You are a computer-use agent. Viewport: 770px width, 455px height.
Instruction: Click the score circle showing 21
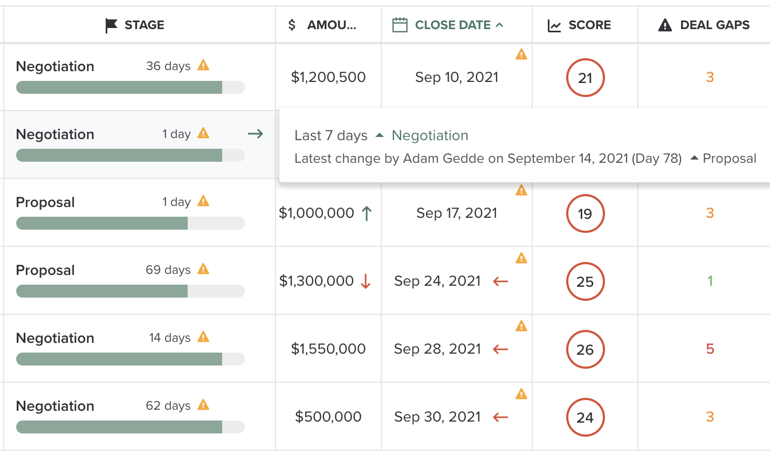(585, 77)
